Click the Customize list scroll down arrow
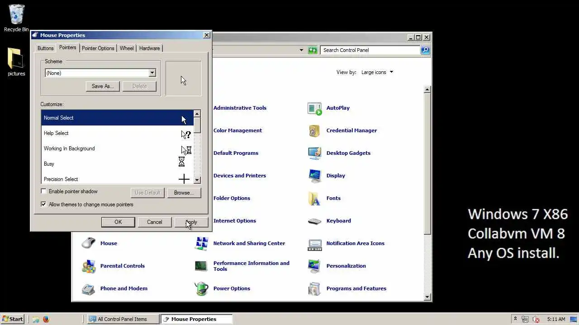Screen dimensions: 579x325 point(197,180)
